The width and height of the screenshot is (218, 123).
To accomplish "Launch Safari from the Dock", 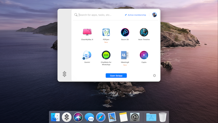I will tap(101, 117).
